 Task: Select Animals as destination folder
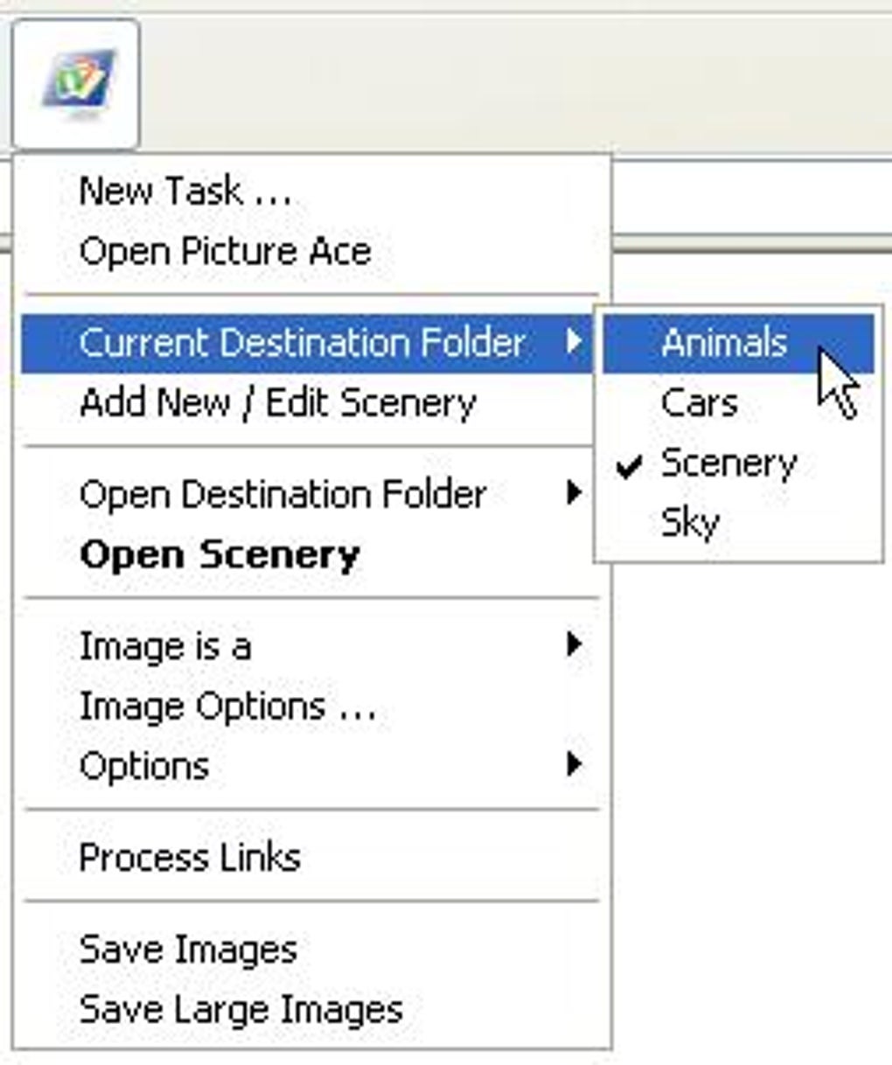(x=724, y=342)
